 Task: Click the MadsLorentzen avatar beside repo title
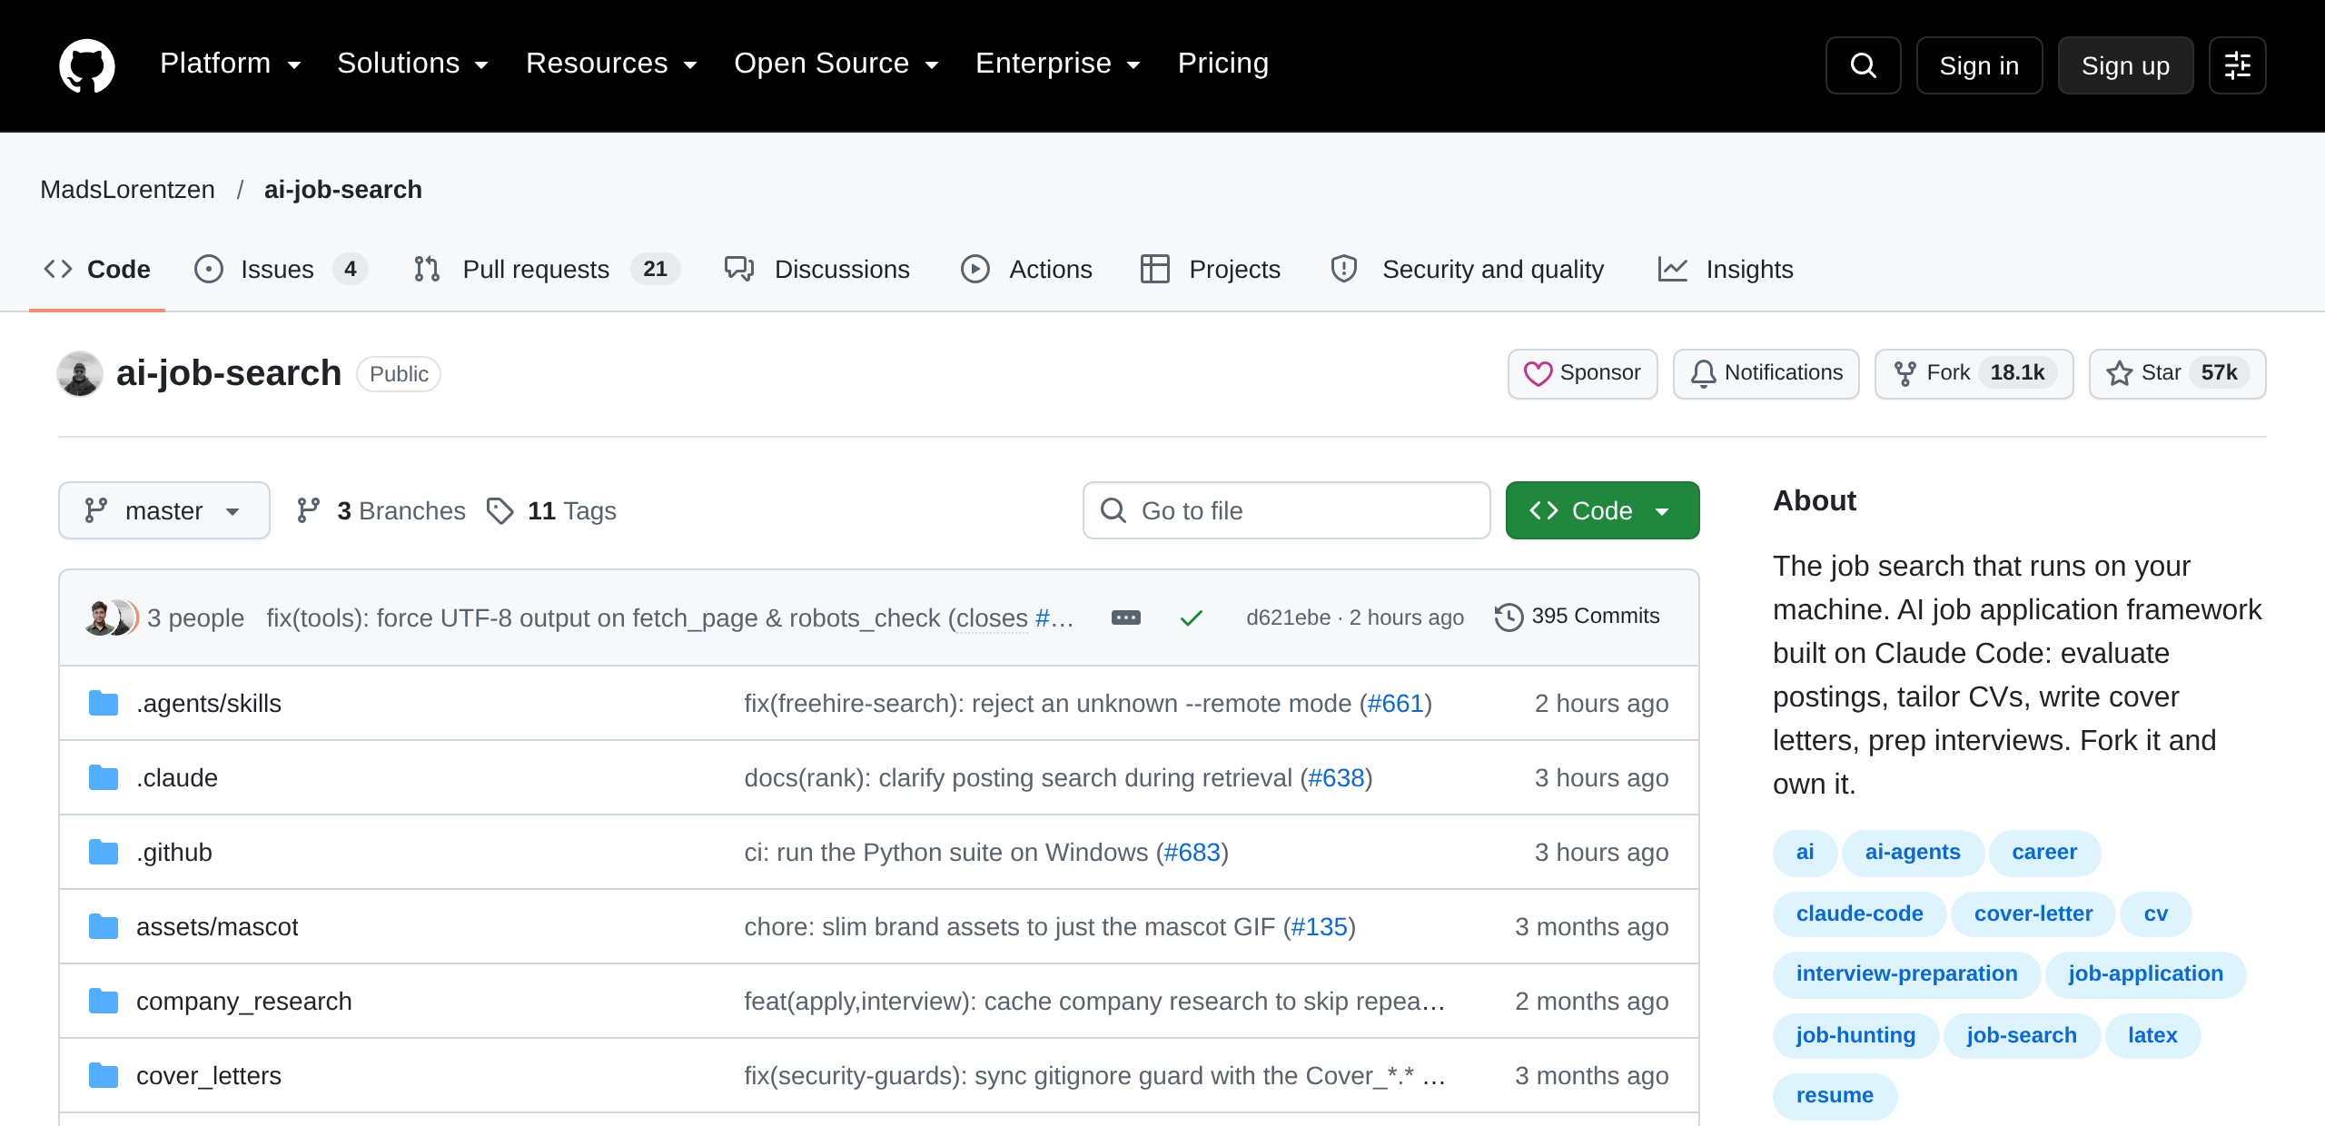tap(80, 373)
